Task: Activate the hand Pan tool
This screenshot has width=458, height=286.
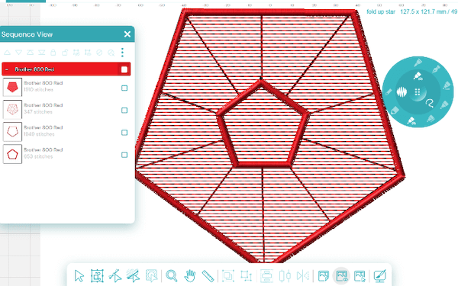Action: [189, 276]
